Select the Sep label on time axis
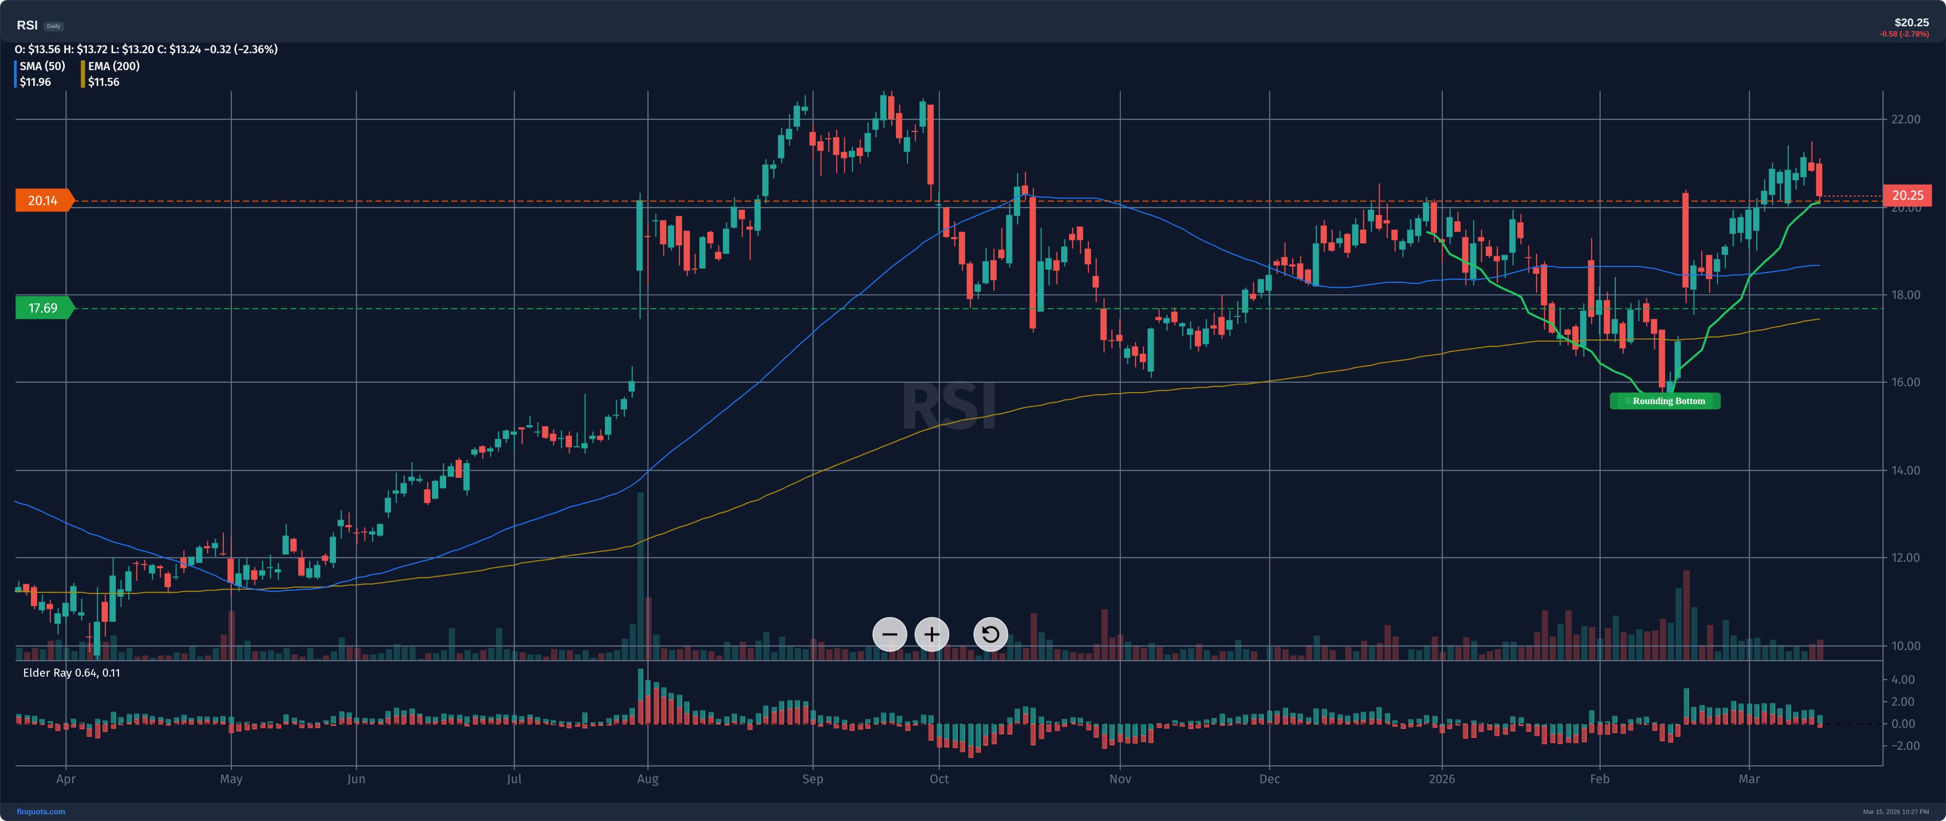 point(812,779)
